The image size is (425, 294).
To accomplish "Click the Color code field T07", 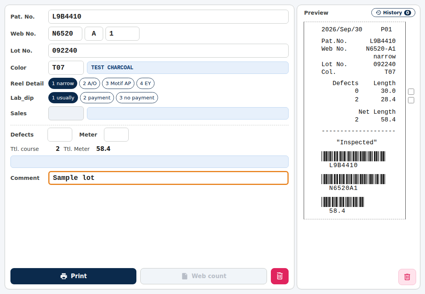I will 66,68.
